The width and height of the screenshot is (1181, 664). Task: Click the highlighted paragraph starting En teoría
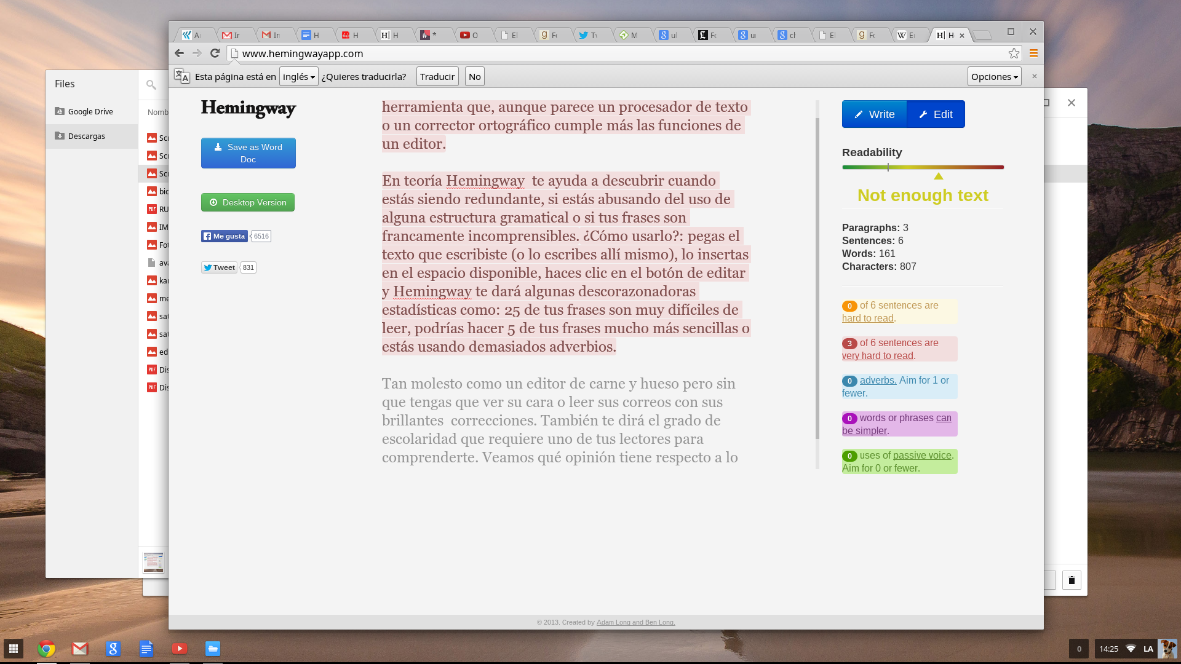point(566,264)
